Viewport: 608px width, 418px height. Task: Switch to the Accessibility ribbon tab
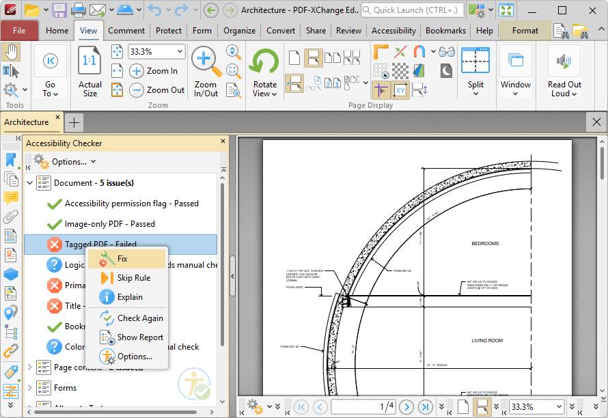393,31
